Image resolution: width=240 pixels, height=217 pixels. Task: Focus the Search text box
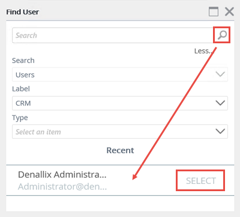113,35
